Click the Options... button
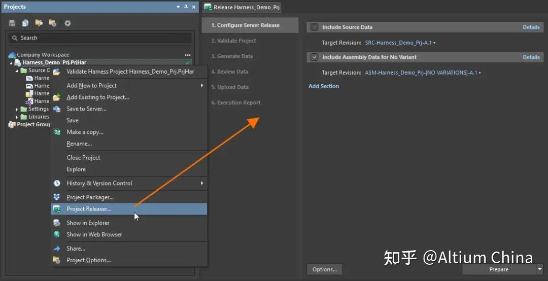 pos(325,269)
